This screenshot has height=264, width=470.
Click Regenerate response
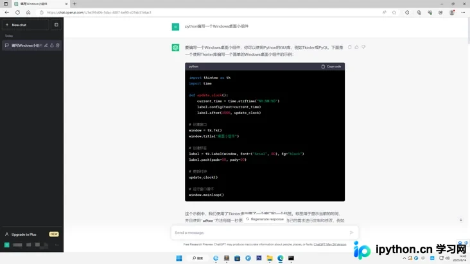265,219
